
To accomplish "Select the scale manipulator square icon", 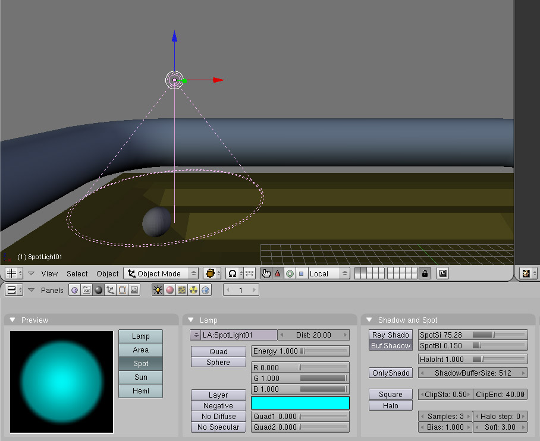I will pos(302,273).
